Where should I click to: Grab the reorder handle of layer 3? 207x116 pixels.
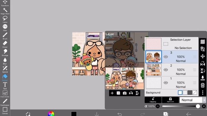point(195,57)
